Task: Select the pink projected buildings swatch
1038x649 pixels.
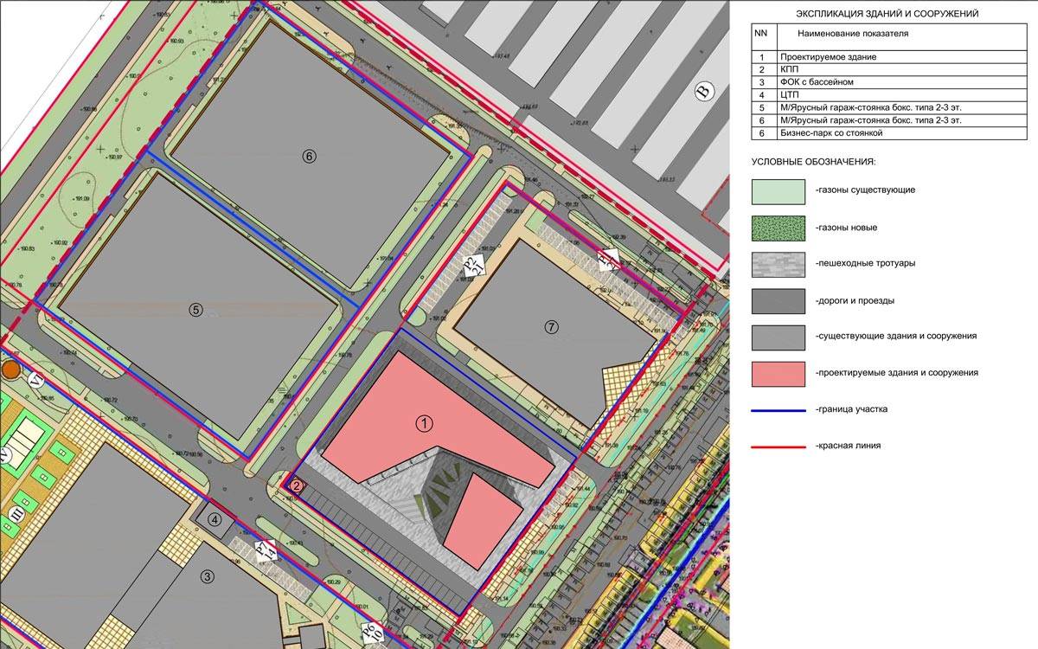Action: (x=778, y=373)
